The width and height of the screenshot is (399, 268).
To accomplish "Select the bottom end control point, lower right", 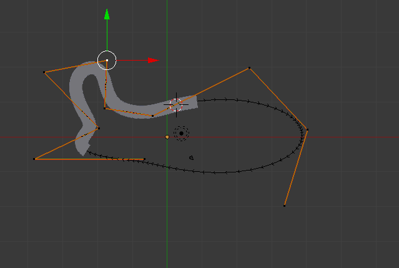I will (x=284, y=206).
